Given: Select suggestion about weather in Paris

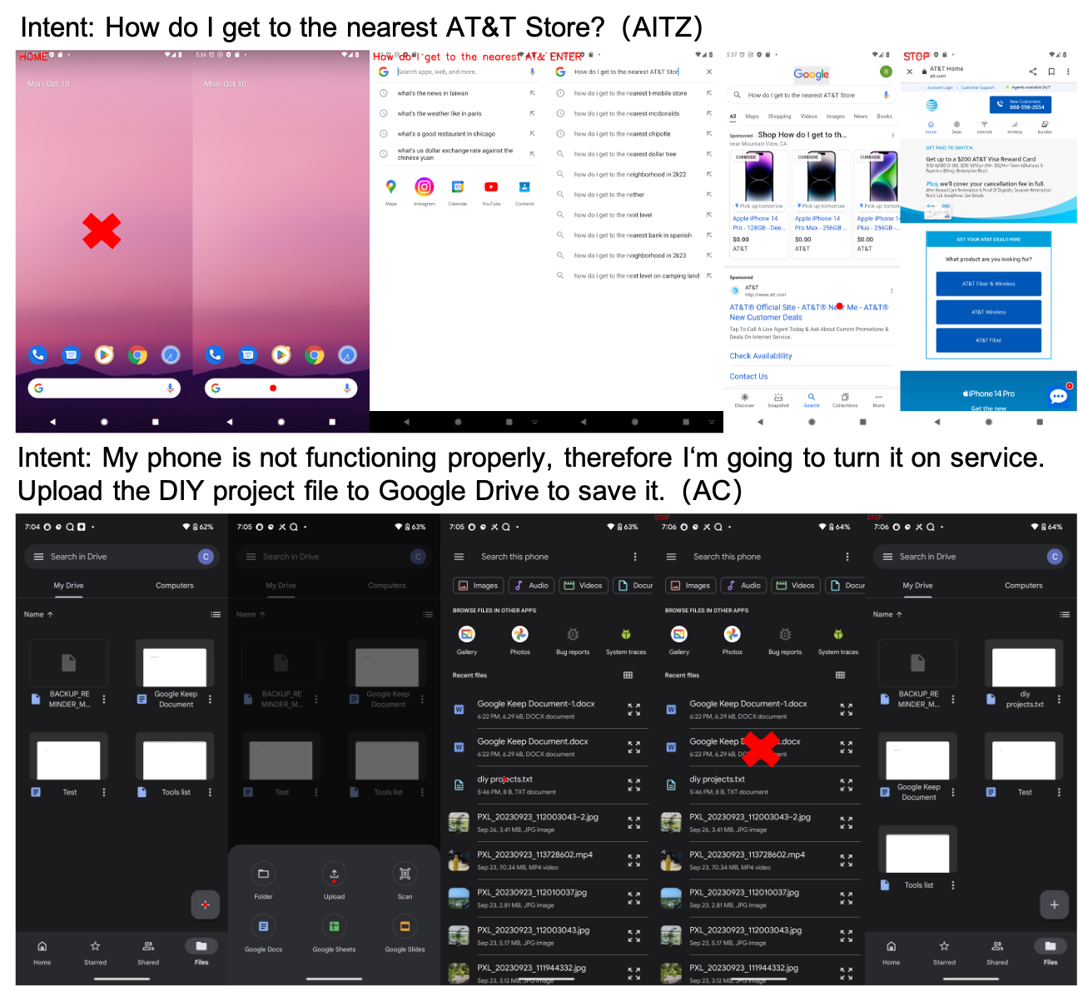Looking at the screenshot, I should (x=440, y=114).
